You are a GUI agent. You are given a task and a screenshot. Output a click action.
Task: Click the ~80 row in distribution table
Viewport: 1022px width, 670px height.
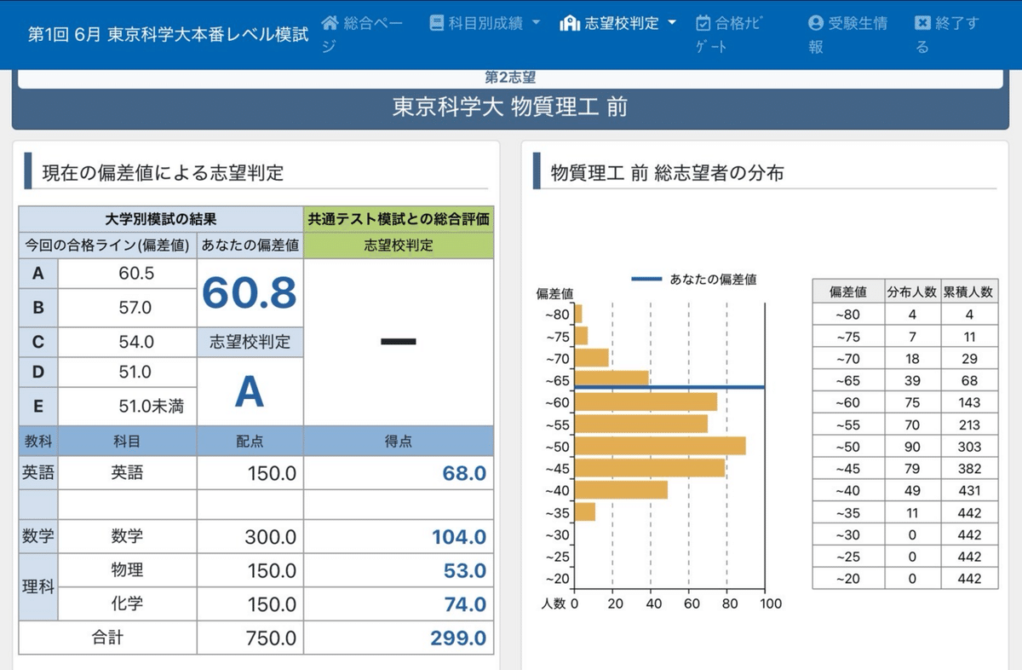click(904, 314)
